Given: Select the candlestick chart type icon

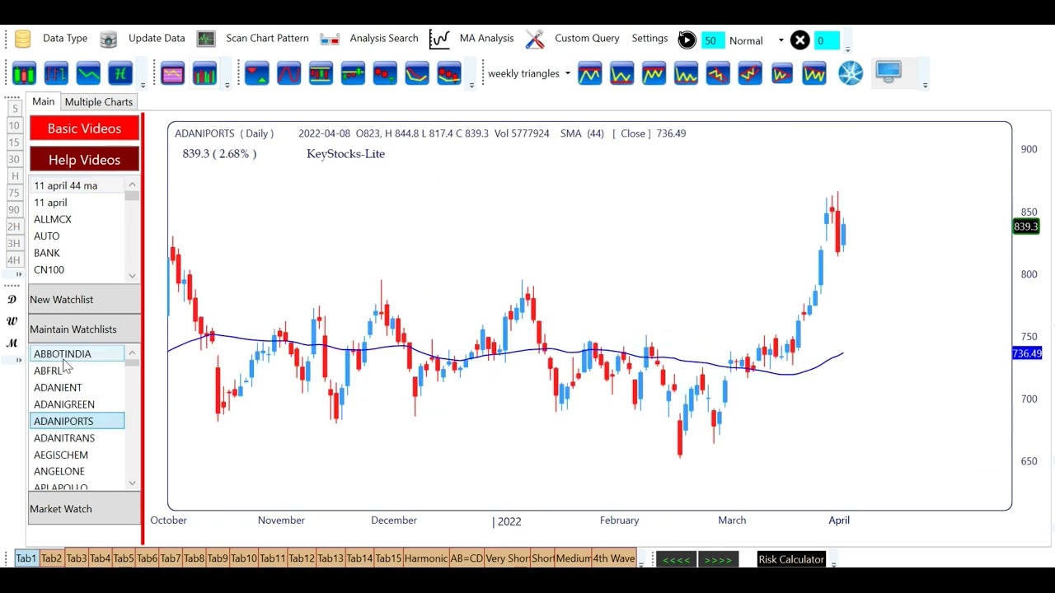Looking at the screenshot, I should [24, 73].
